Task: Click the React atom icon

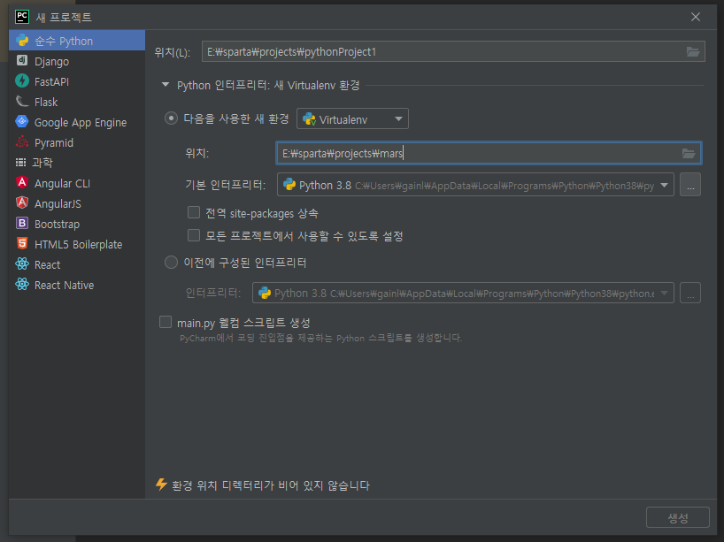Action: coord(22,263)
